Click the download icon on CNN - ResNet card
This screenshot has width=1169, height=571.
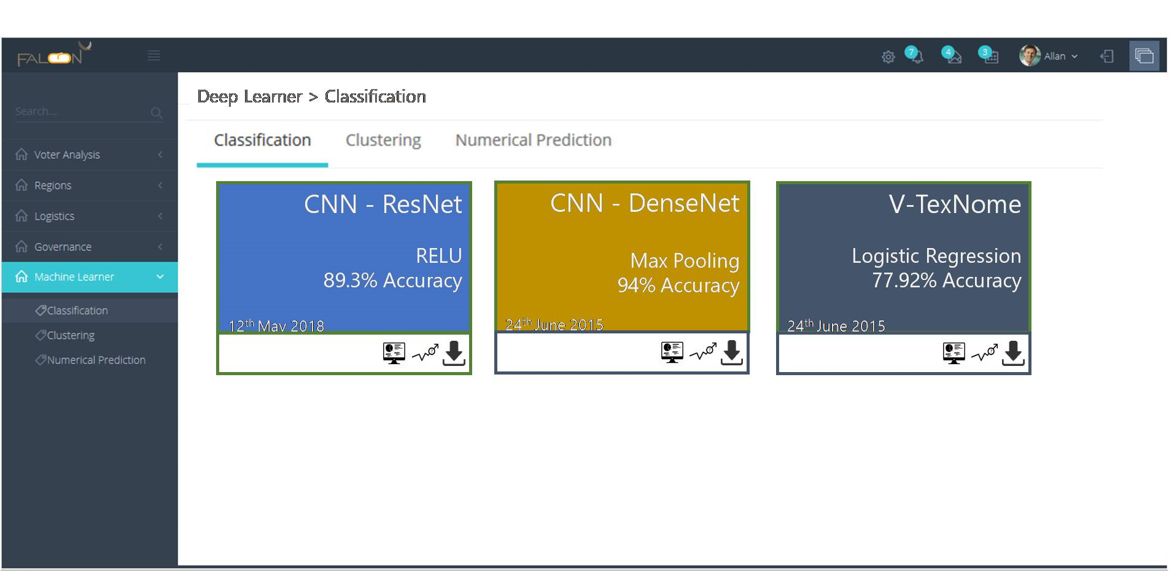[x=454, y=353]
